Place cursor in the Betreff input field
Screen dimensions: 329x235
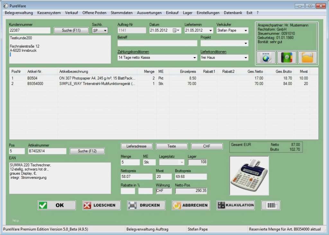click(157, 43)
